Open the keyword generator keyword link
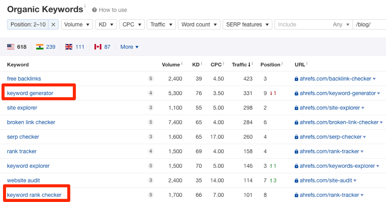This screenshot has height=202, width=386. pos(30,93)
